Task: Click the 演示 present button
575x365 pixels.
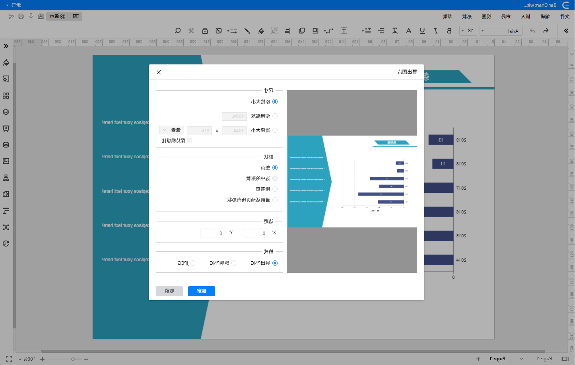Action: pyautogui.click(x=58, y=16)
